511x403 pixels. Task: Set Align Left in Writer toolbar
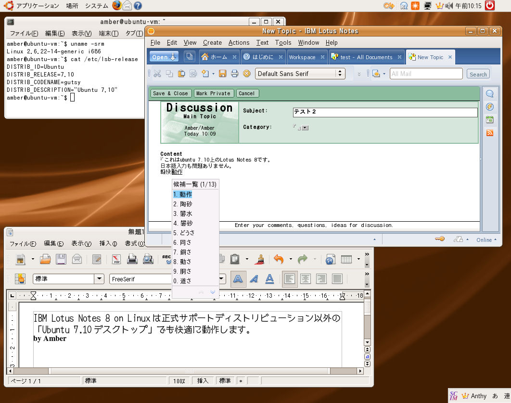[289, 279]
